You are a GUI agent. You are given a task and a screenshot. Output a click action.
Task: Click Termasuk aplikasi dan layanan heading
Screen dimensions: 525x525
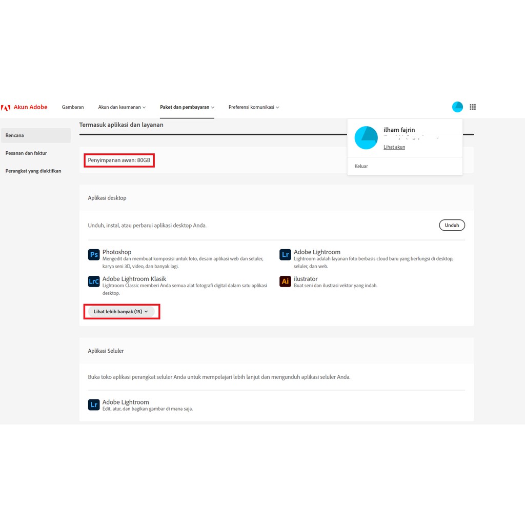(x=121, y=125)
